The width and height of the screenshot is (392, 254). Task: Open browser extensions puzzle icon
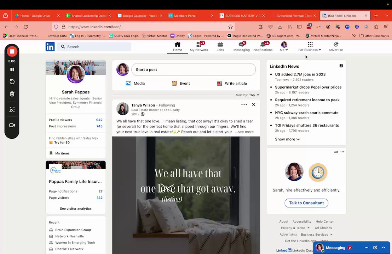[376, 27]
